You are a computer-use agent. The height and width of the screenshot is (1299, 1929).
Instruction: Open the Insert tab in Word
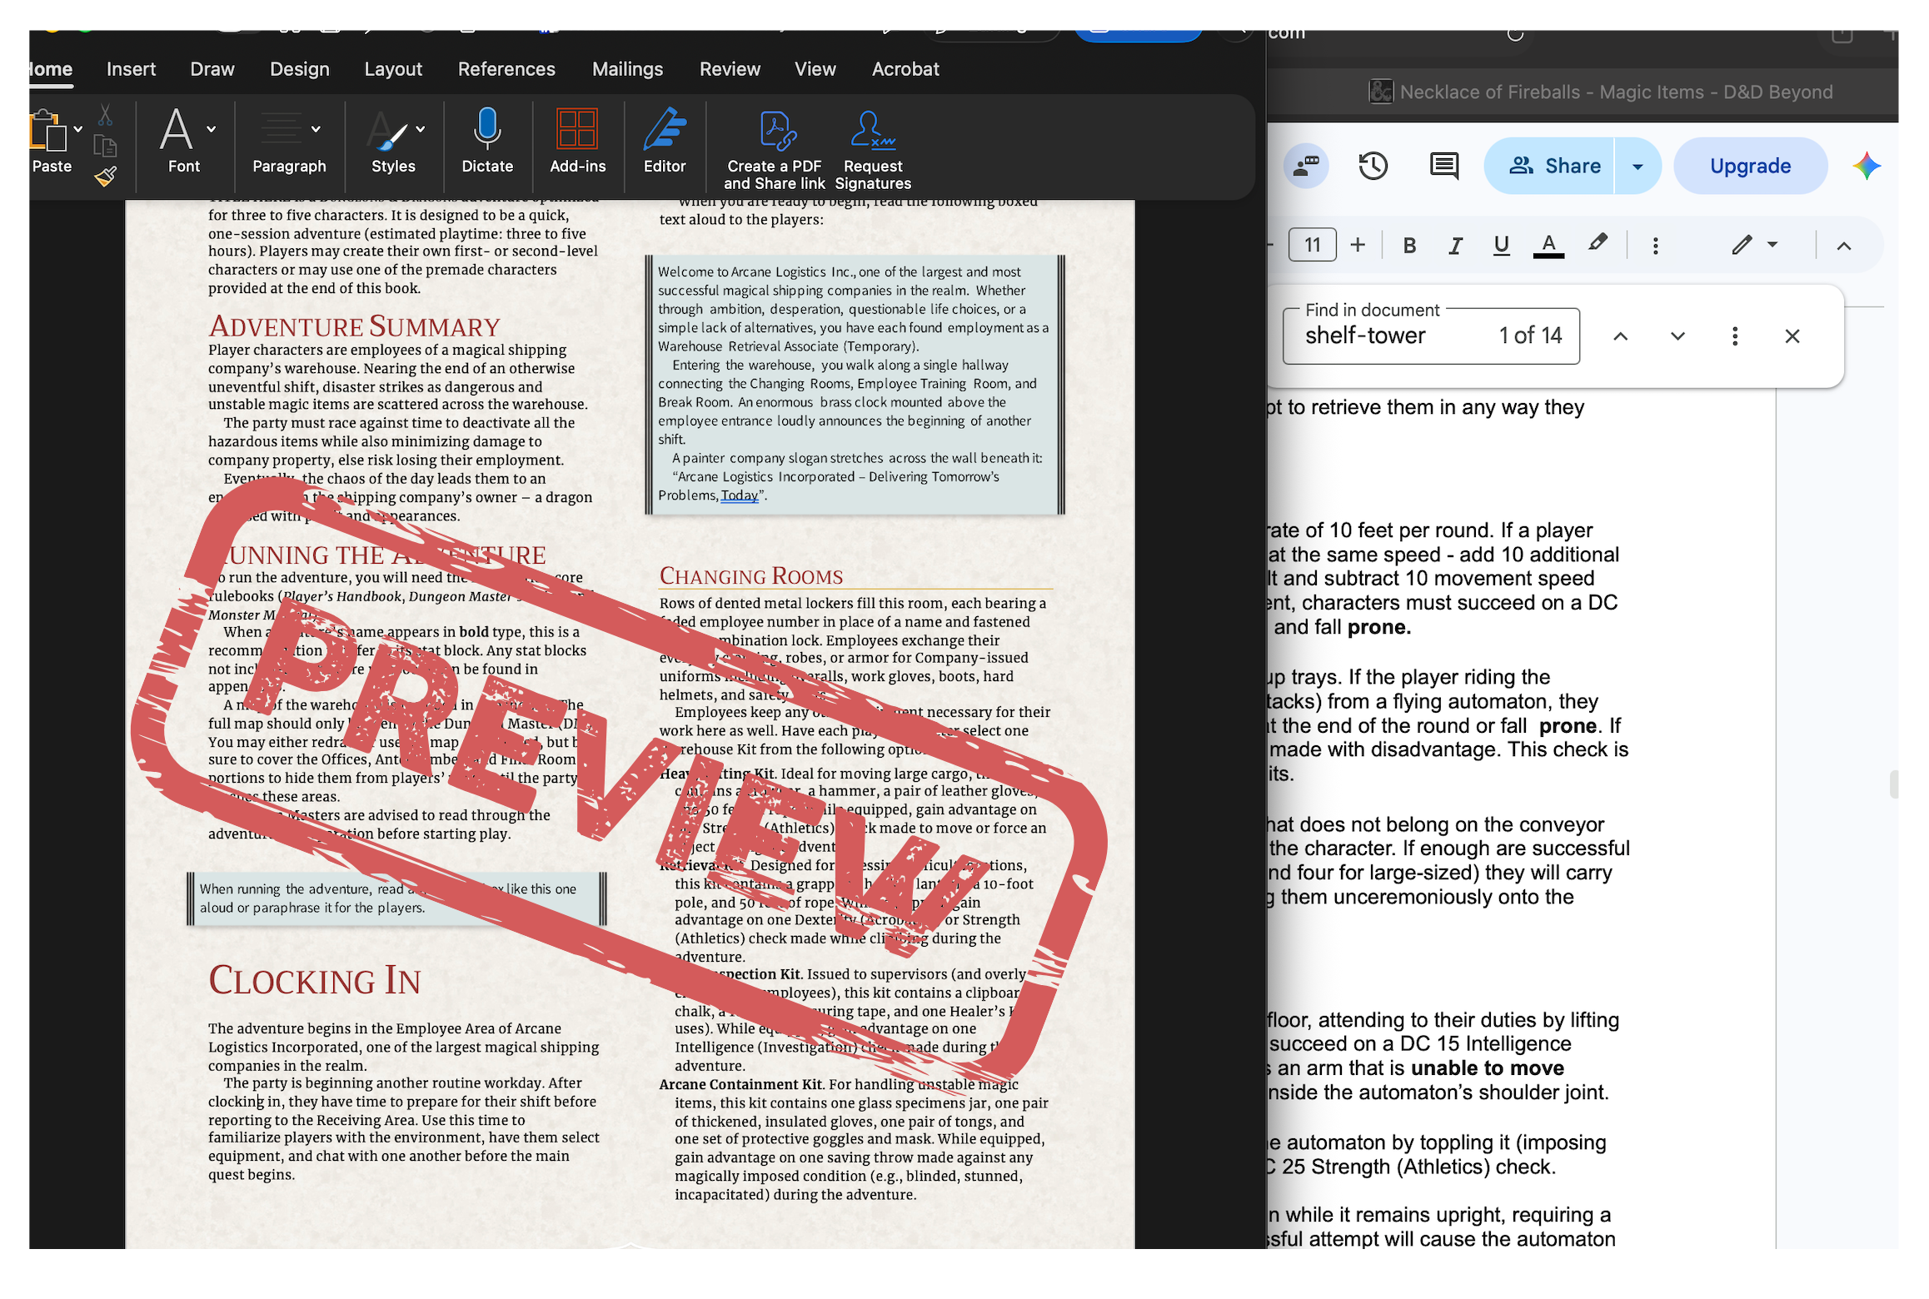[x=131, y=69]
